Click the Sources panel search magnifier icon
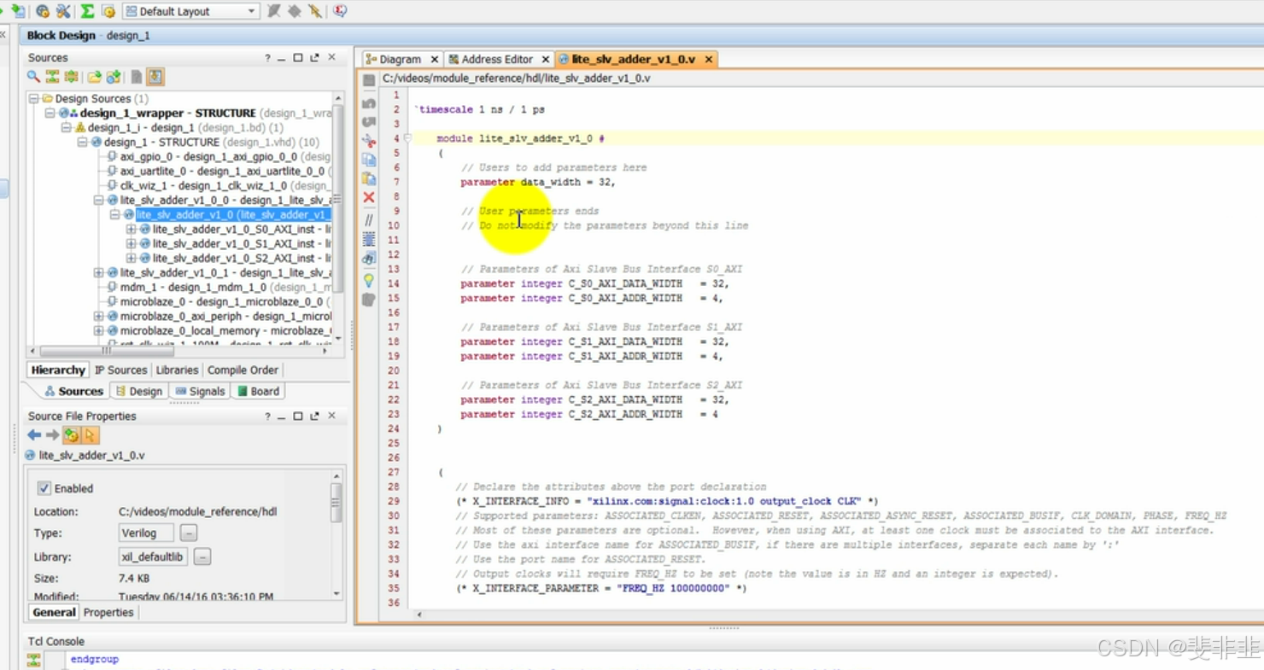 tap(33, 77)
